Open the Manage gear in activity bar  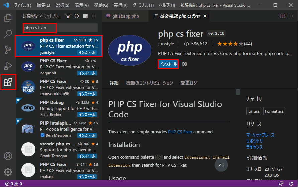(x=8, y=172)
